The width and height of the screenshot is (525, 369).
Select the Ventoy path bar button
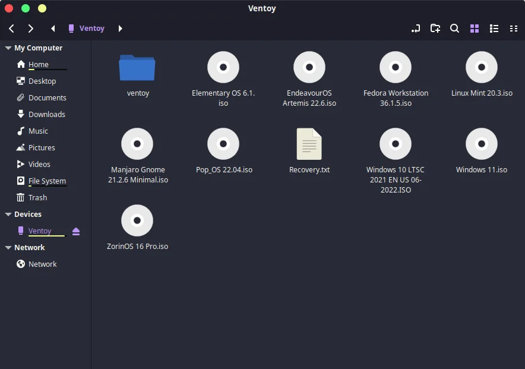pos(86,29)
